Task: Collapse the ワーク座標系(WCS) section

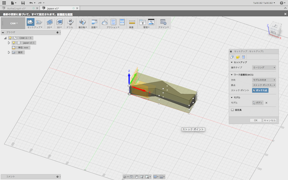Action: click(x=232, y=75)
